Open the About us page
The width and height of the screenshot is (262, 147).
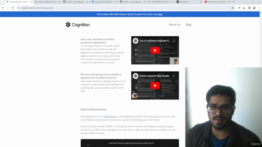point(175,24)
